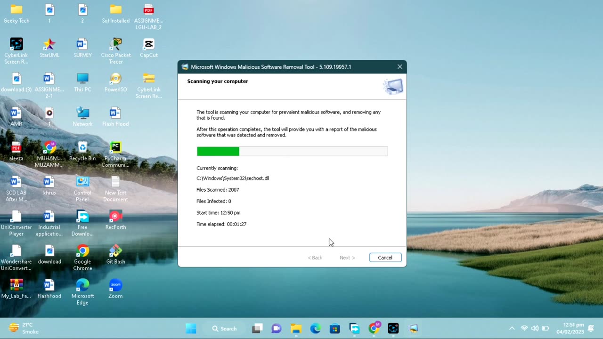Open the aleeza PDF file
Screen dimensions: 603x339
click(16, 152)
